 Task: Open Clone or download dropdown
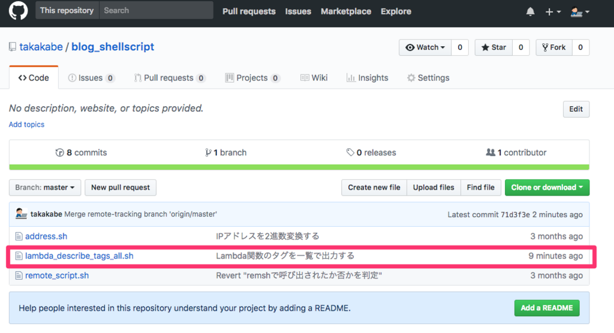(x=547, y=187)
